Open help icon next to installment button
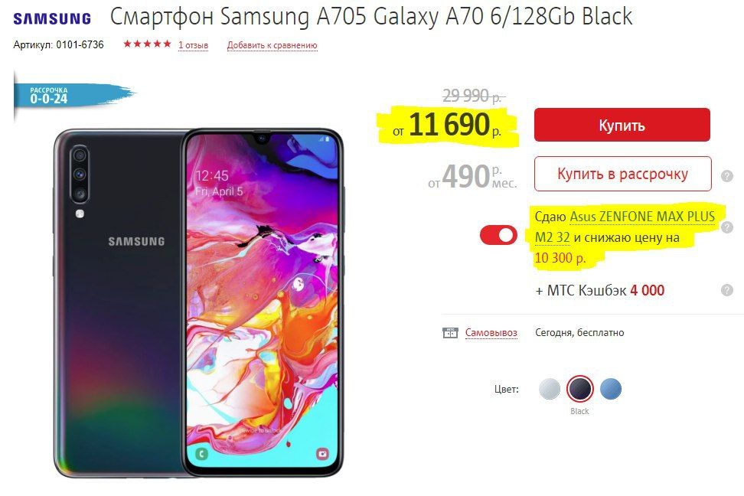 pos(727,176)
